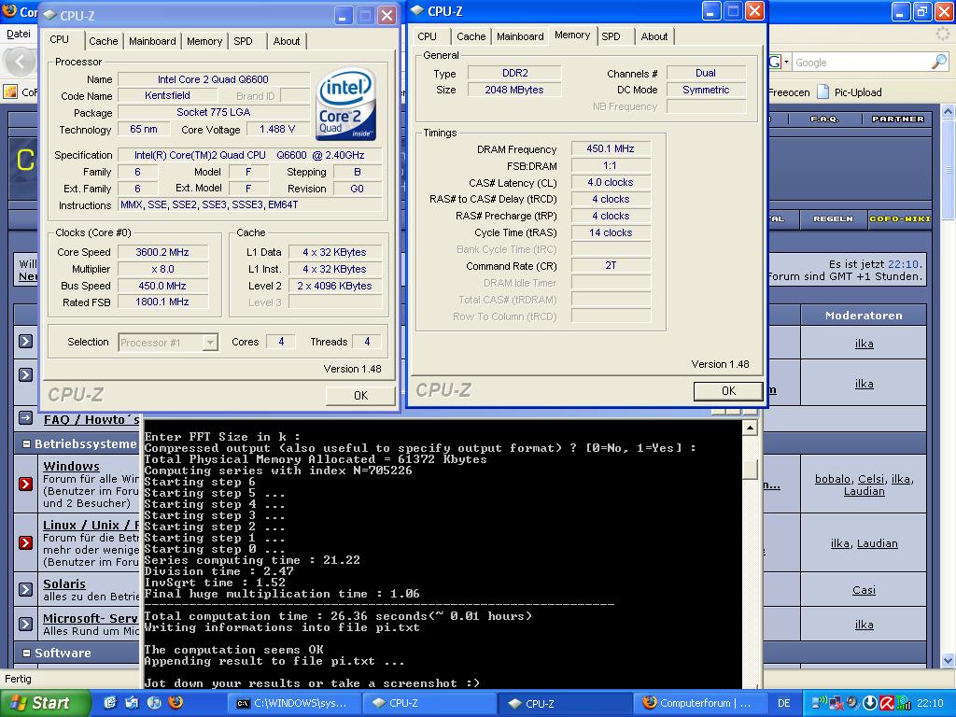The width and height of the screenshot is (956, 717).
Task: Click Google search magnifier icon
Action: coord(939,62)
